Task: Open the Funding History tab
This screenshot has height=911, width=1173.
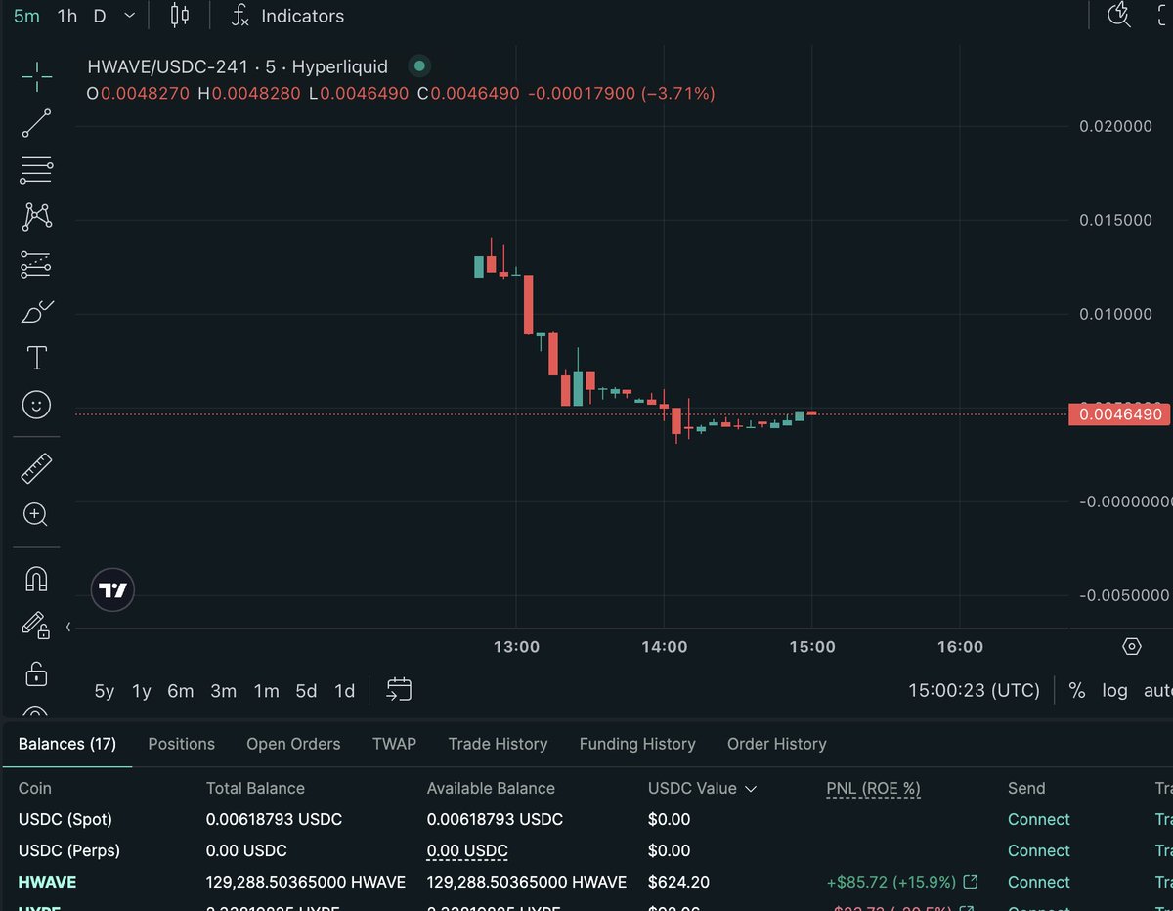Action: [637, 744]
